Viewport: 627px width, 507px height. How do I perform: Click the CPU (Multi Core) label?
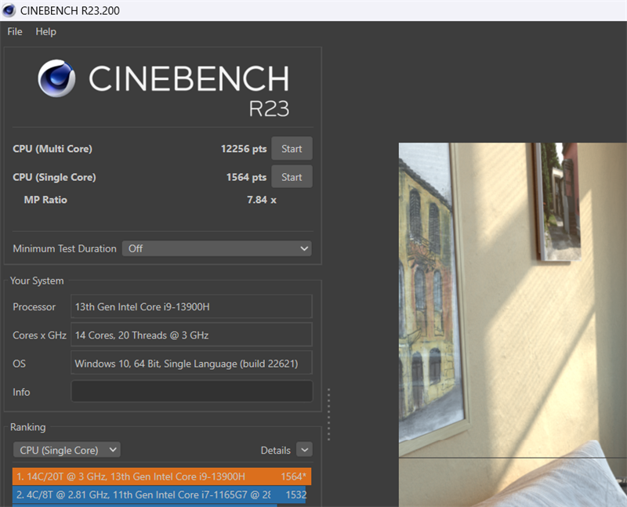[x=53, y=149]
